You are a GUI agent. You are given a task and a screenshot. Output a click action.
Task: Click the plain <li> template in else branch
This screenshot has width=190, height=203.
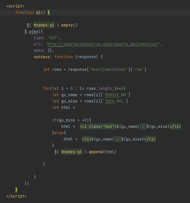pyautogui.click(x=119, y=139)
